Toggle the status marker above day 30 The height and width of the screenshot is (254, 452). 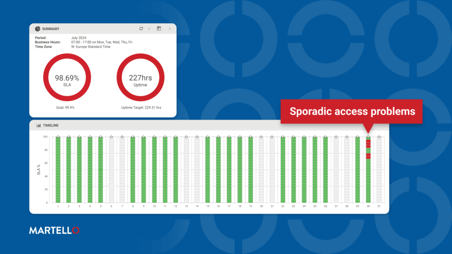369,137
